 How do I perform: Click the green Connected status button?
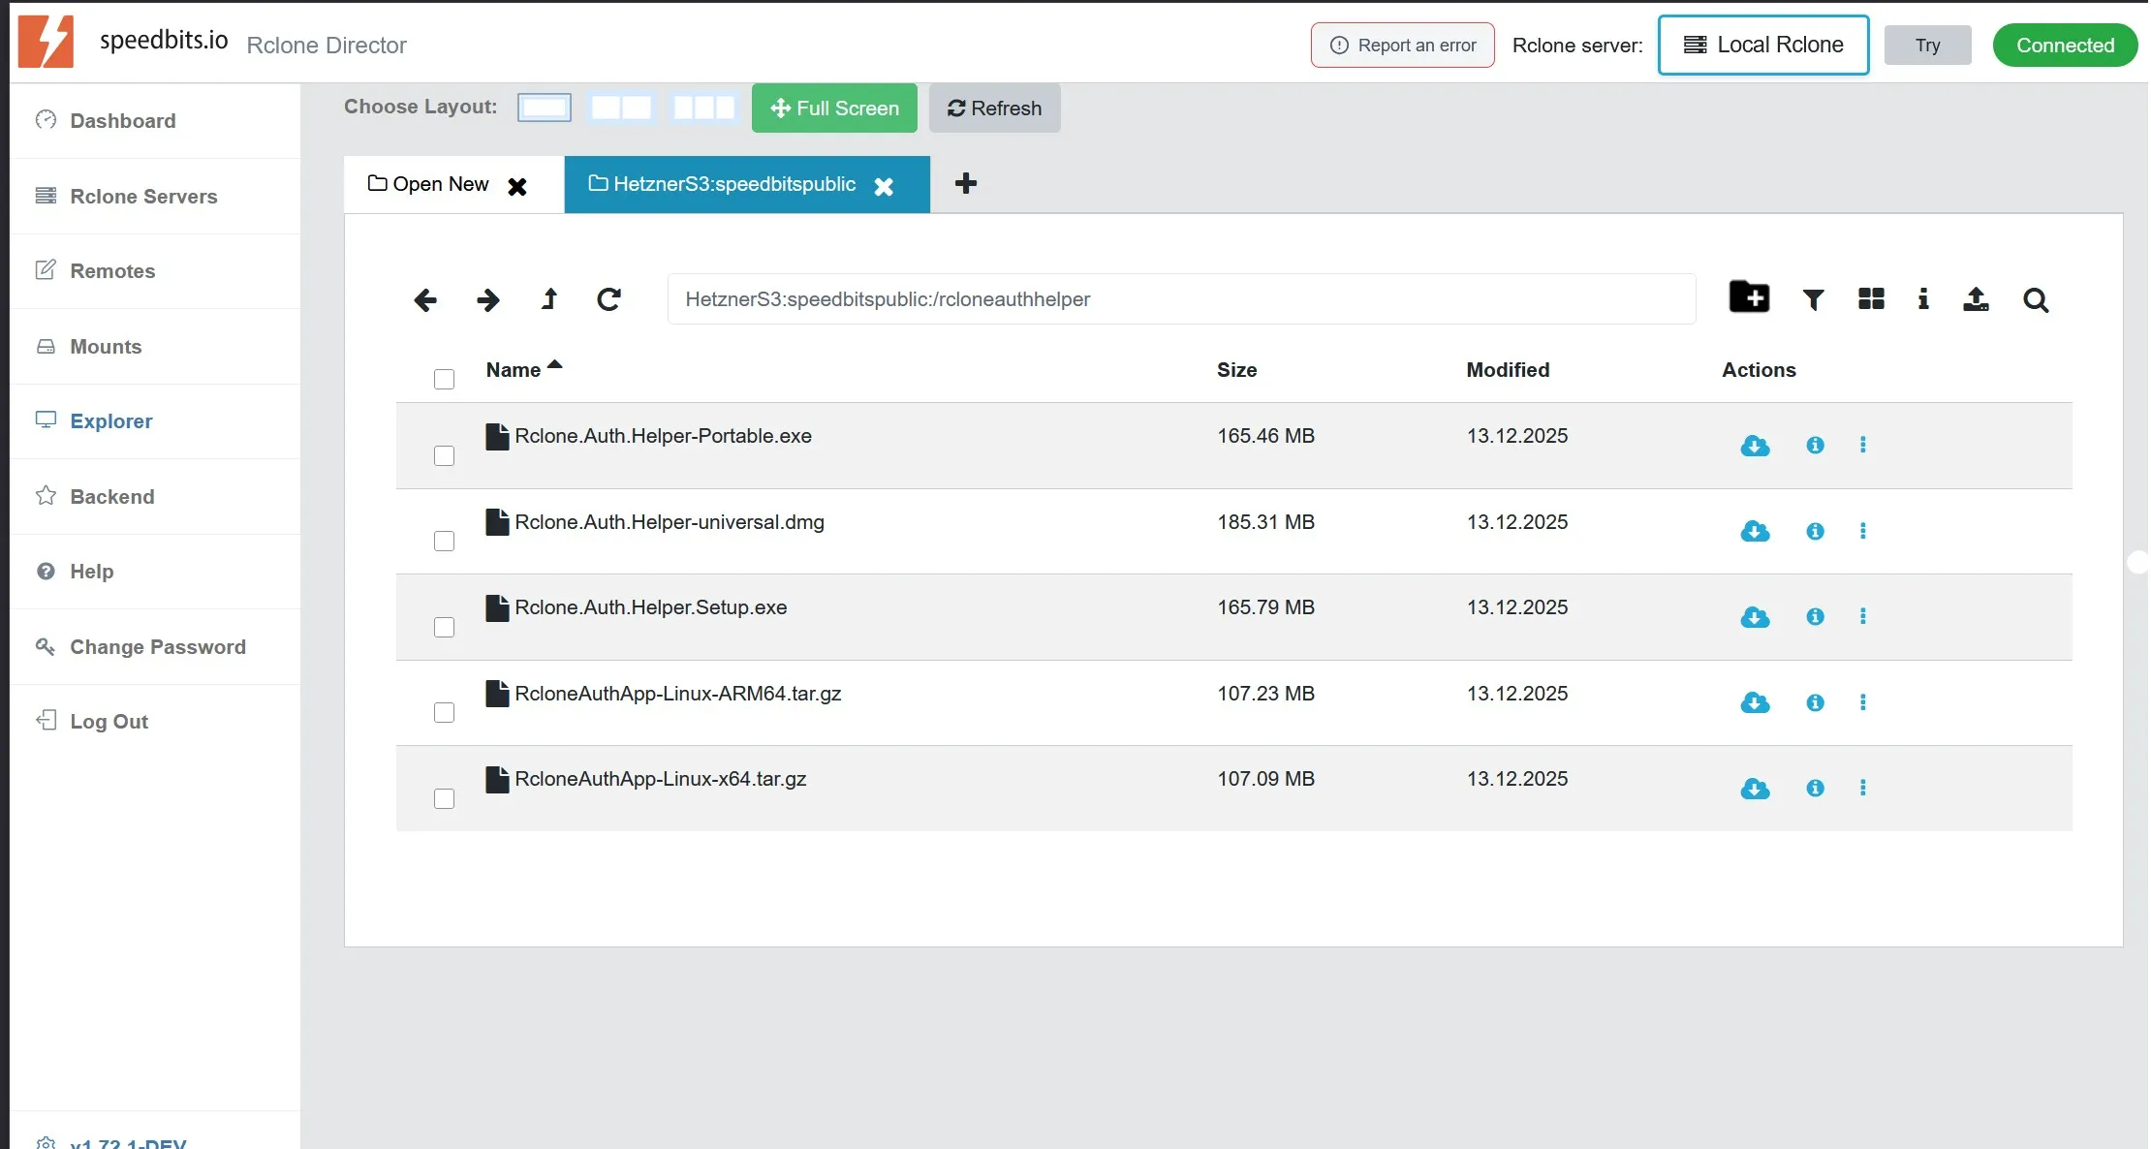click(2065, 45)
